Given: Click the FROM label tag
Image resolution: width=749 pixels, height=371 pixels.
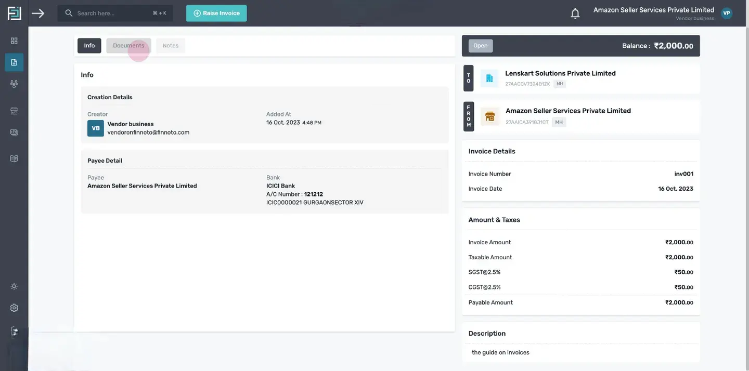Looking at the screenshot, I should (469, 116).
